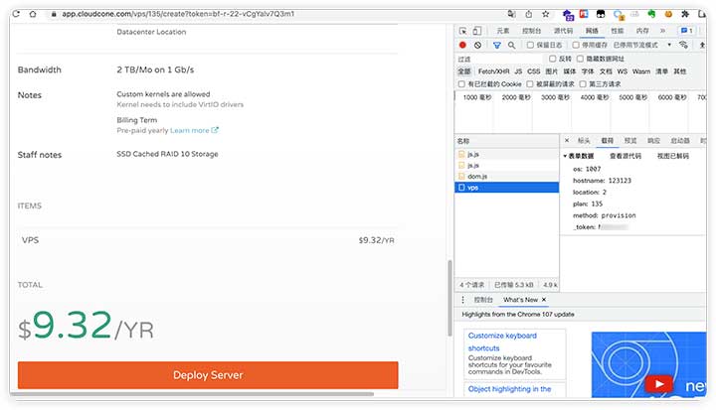Image resolution: width=716 pixels, height=410 pixels.
Task: Click the browser home icon
Action: pyautogui.click(x=33, y=14)
